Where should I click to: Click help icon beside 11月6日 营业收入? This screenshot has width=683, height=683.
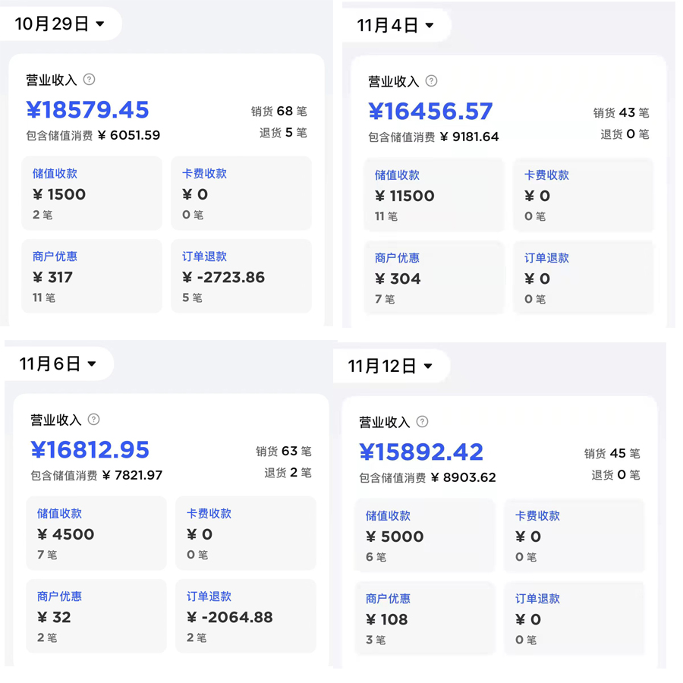pos(94,420)
